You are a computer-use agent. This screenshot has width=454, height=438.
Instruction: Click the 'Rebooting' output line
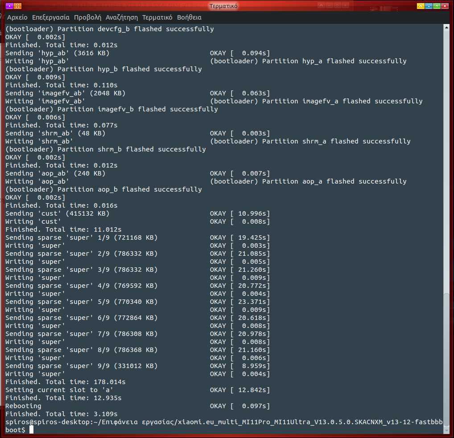(x=23, y=406)
